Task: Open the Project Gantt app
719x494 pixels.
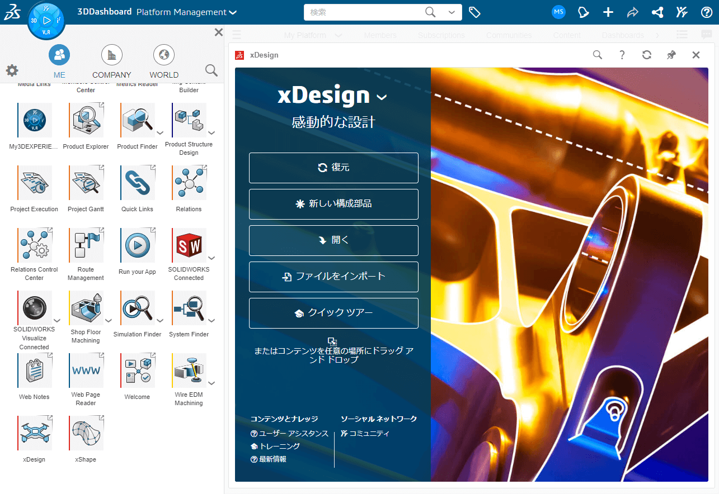Action: [x=85, y=182]
